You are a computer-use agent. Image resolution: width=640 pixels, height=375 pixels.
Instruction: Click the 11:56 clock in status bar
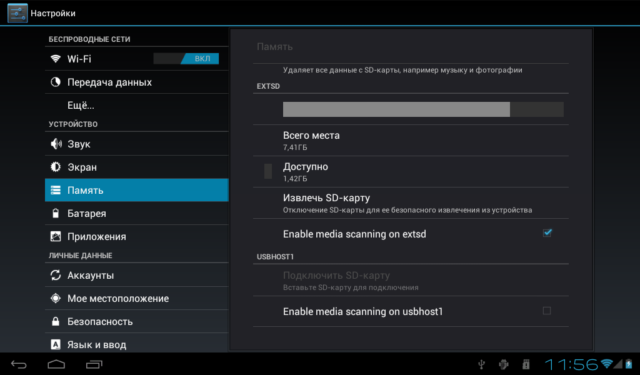coord(571,364)
